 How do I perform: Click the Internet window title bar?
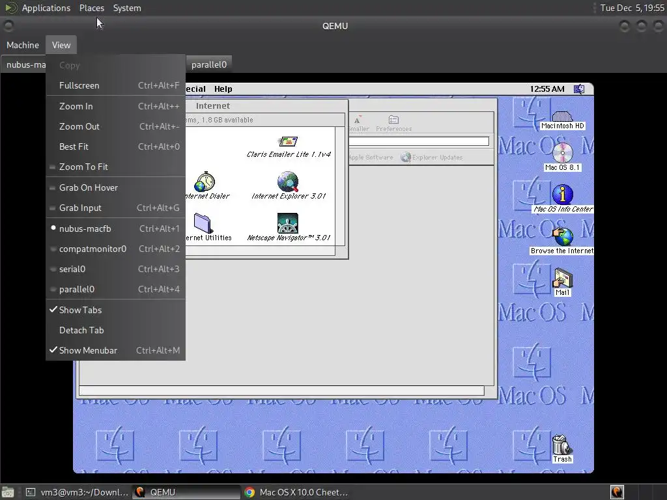pyautogui.click(x=266, y=106)
